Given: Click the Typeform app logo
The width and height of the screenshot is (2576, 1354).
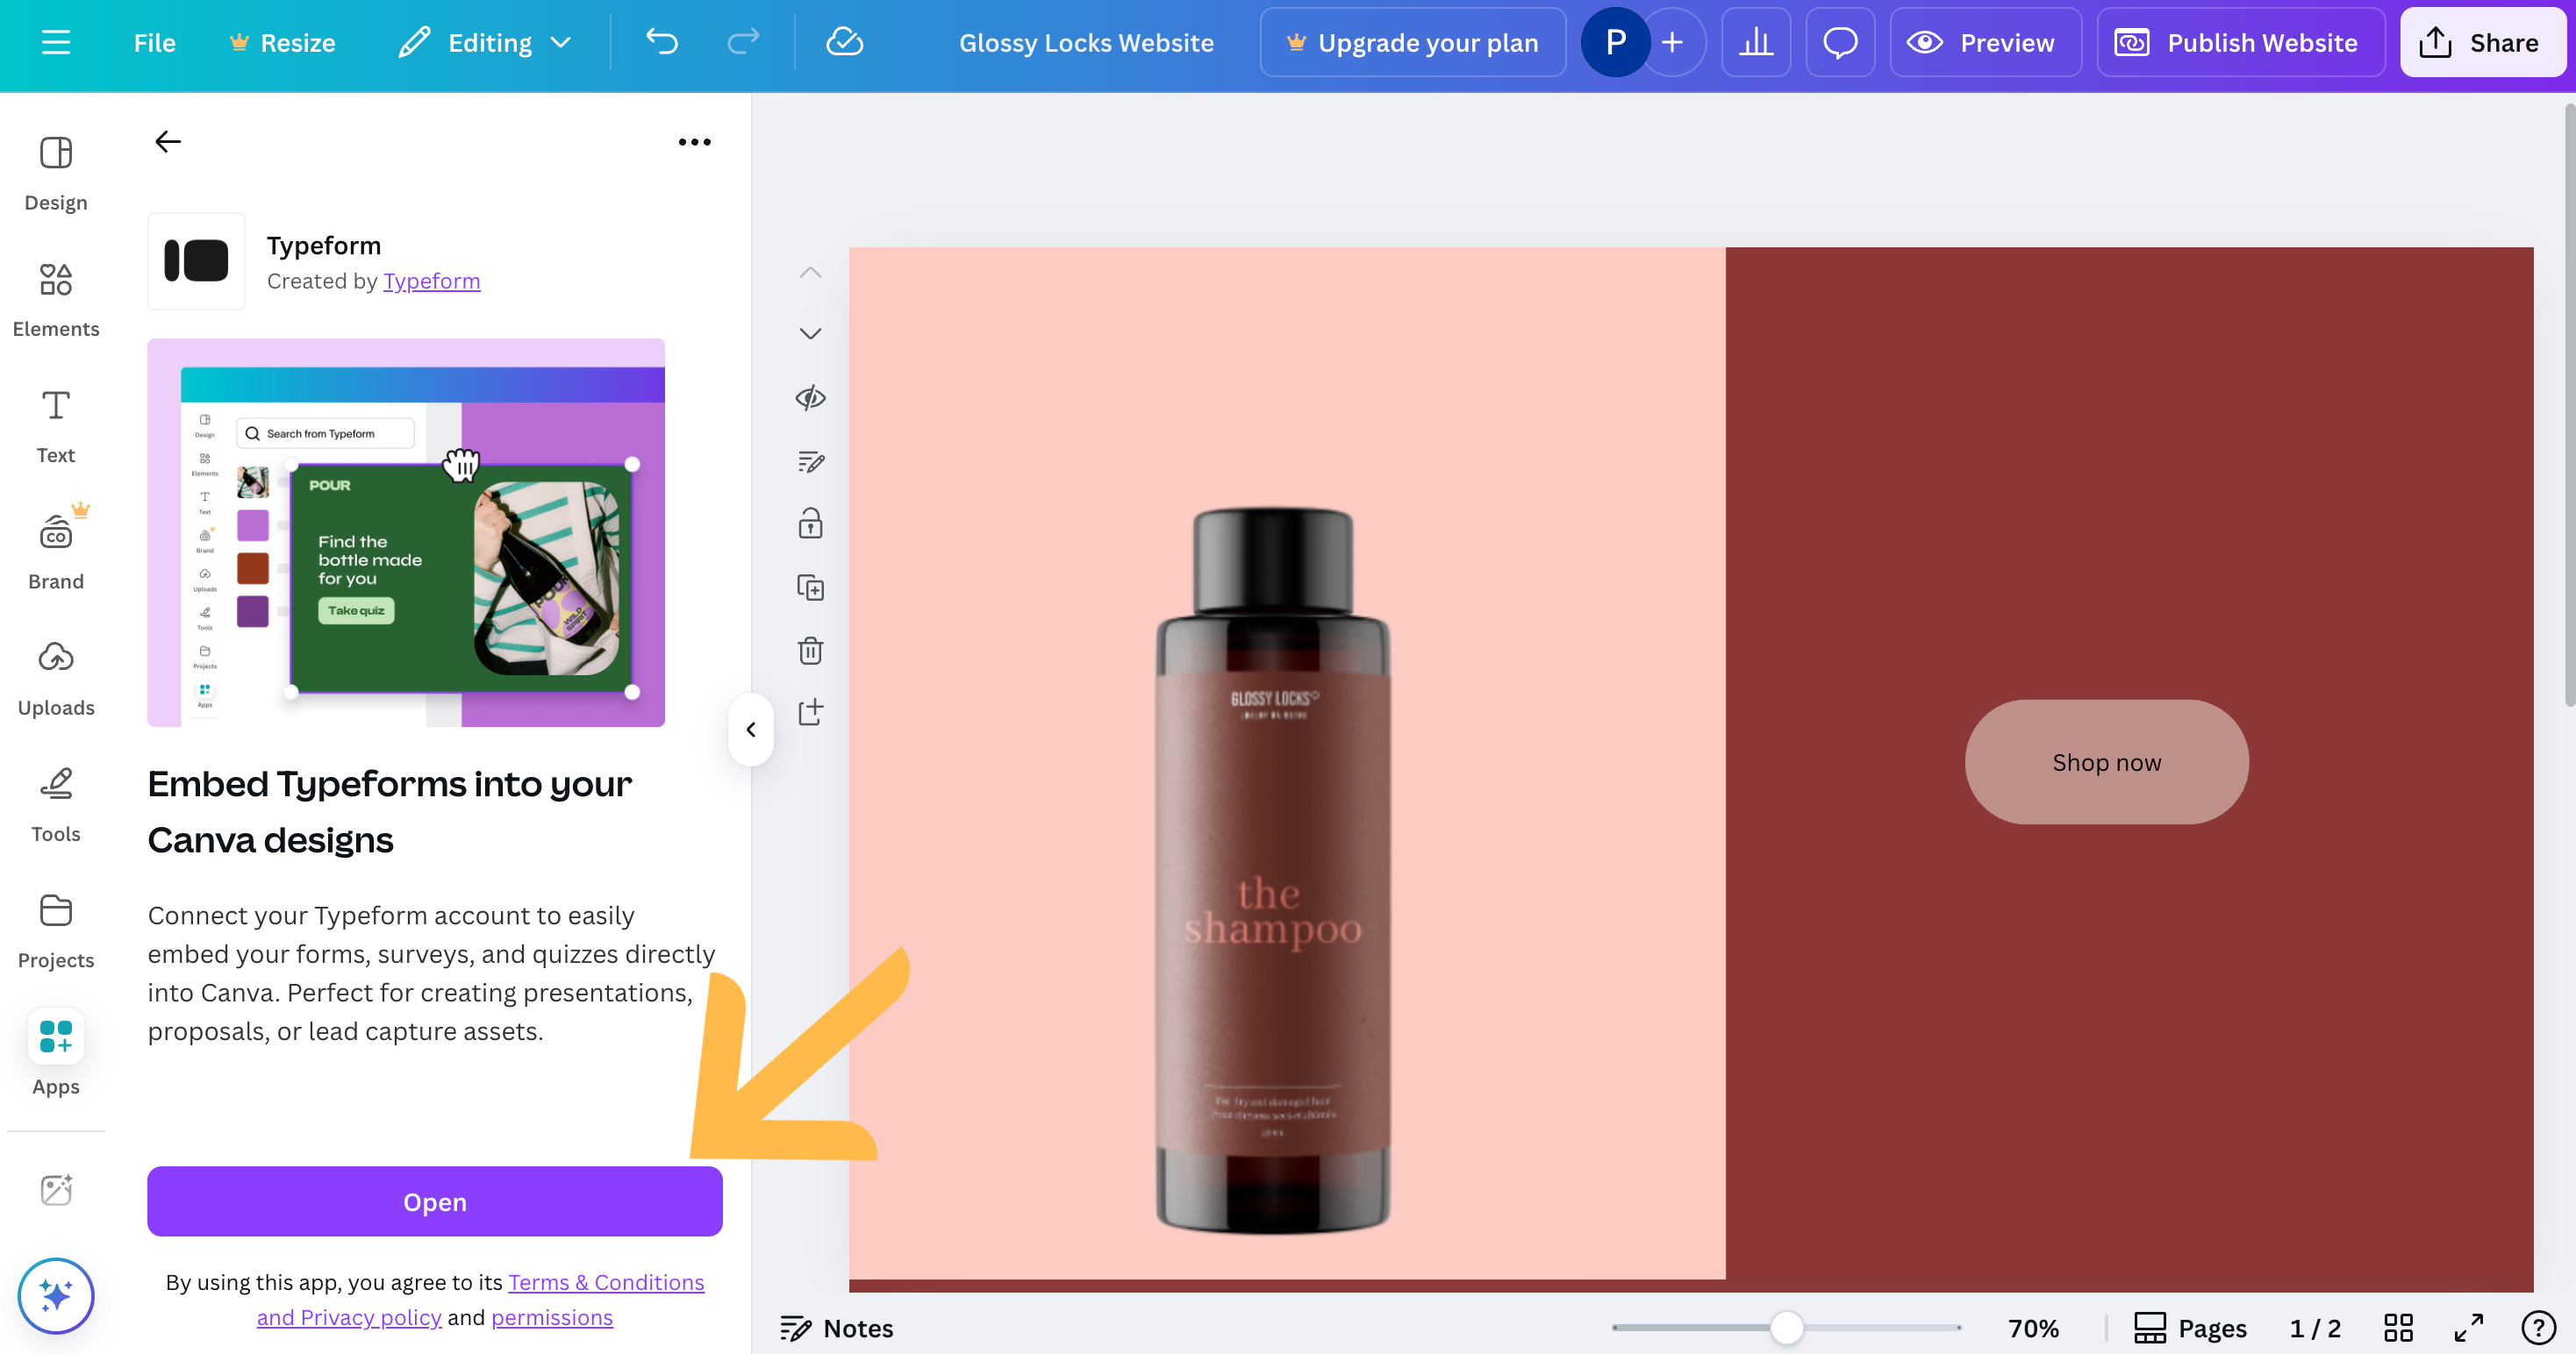Looking at the screenshot, I should tap(196, 260).
